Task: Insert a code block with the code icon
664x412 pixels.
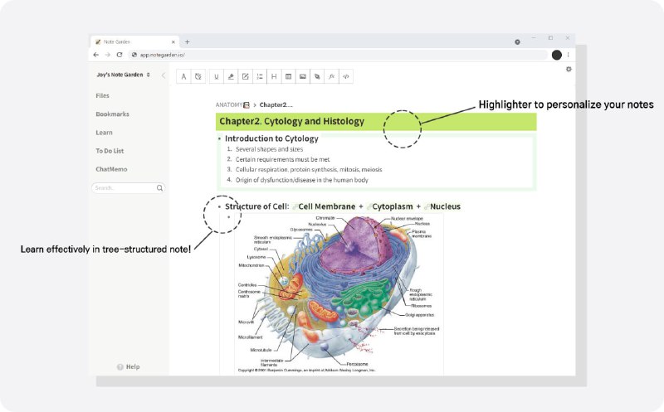Action: (346, 76)
